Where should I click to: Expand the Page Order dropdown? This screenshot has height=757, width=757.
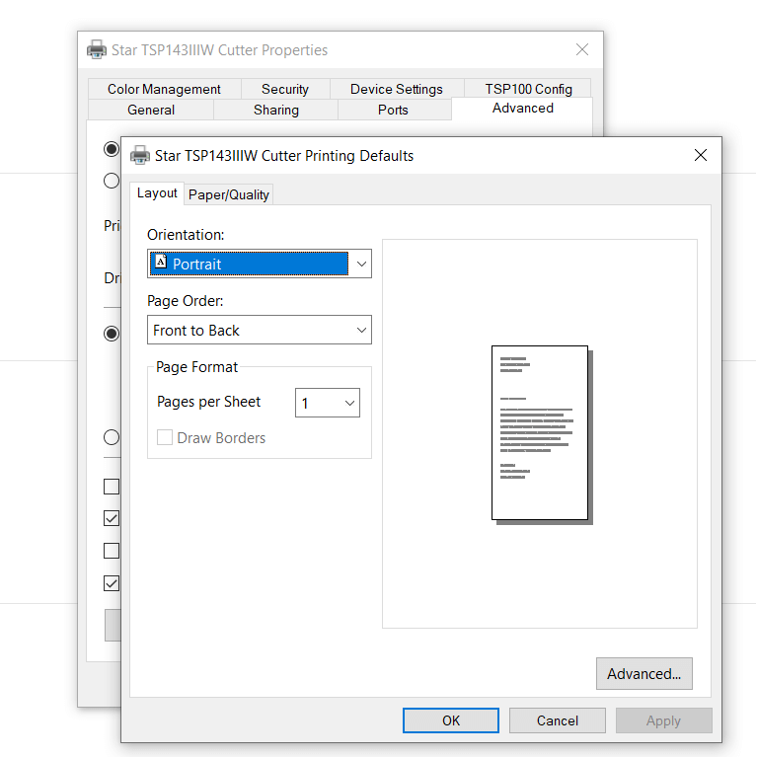pyautogui.click(x=260, y=330)
